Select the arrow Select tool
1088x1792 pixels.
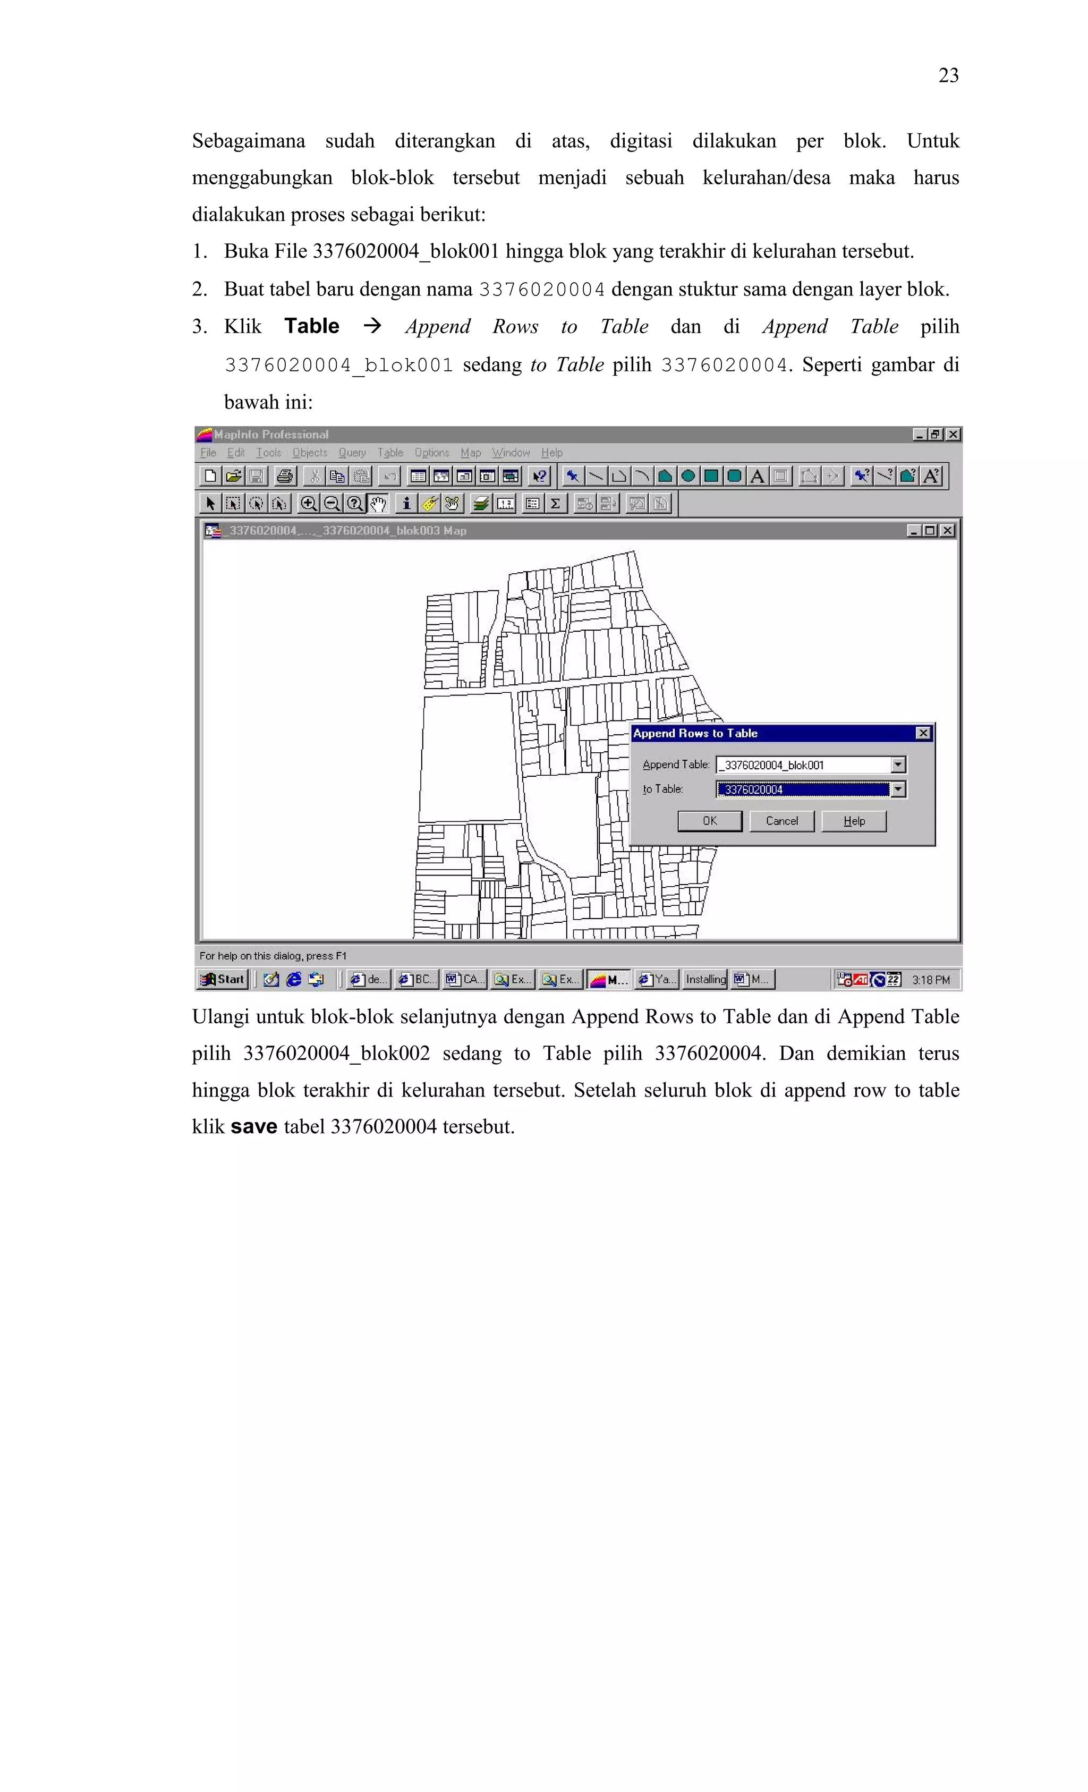coord(210,503)
